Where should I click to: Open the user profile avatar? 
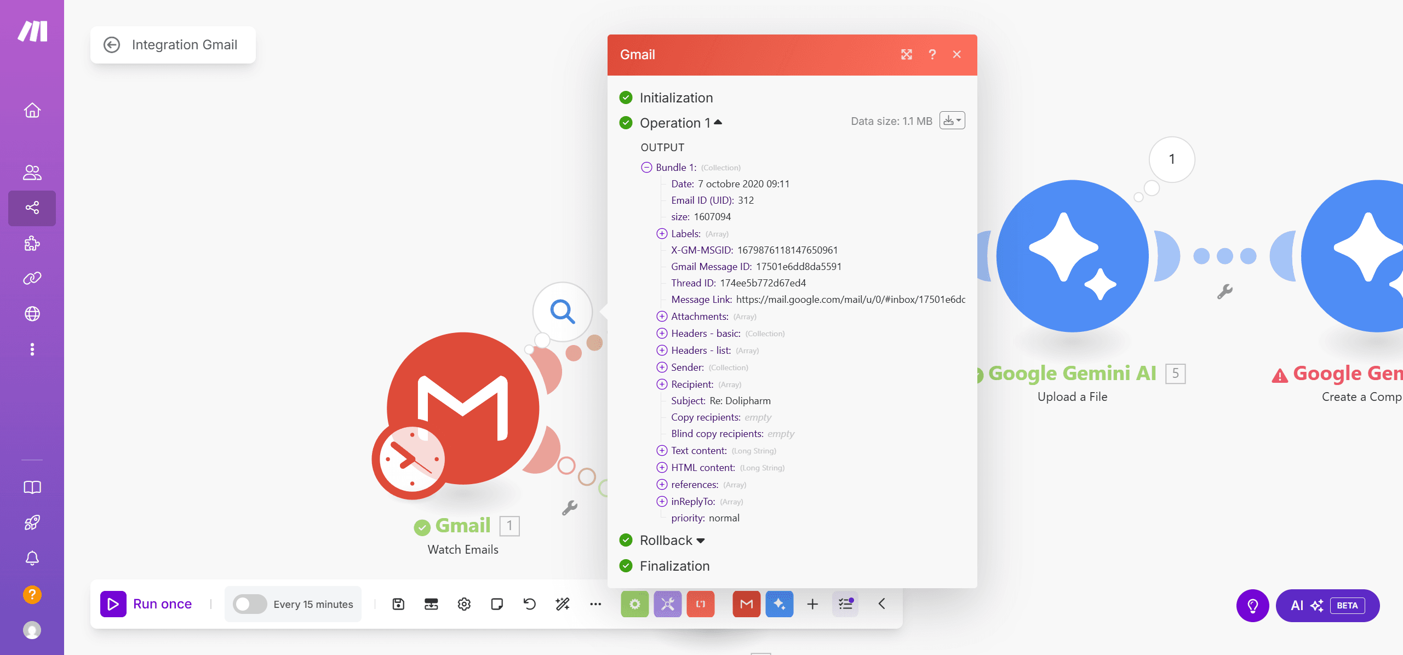pos(32,630)
